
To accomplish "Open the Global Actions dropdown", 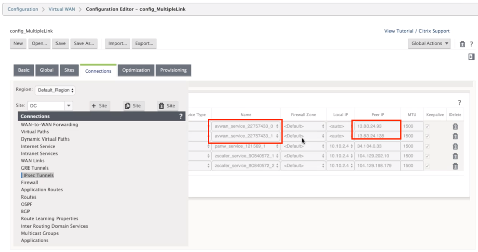I will point(429,44).
